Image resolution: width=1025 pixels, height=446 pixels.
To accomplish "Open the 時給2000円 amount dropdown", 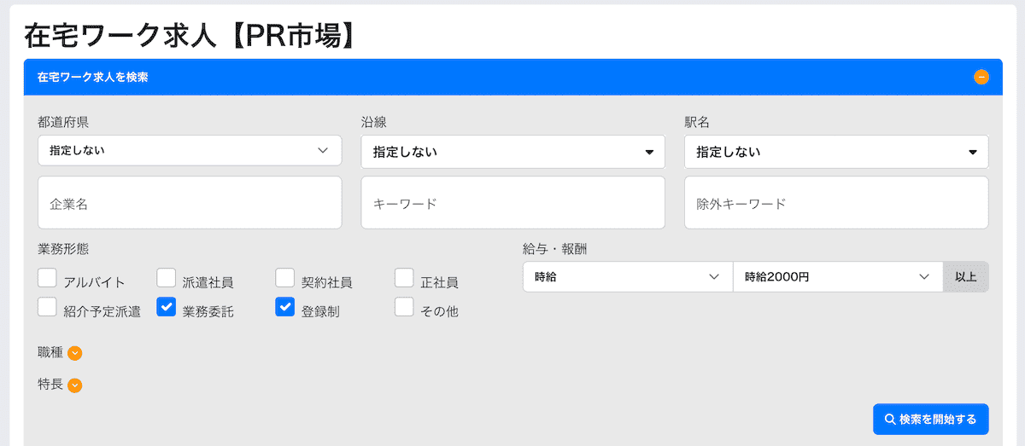I will pyautogui.click(x=837, y=277).
